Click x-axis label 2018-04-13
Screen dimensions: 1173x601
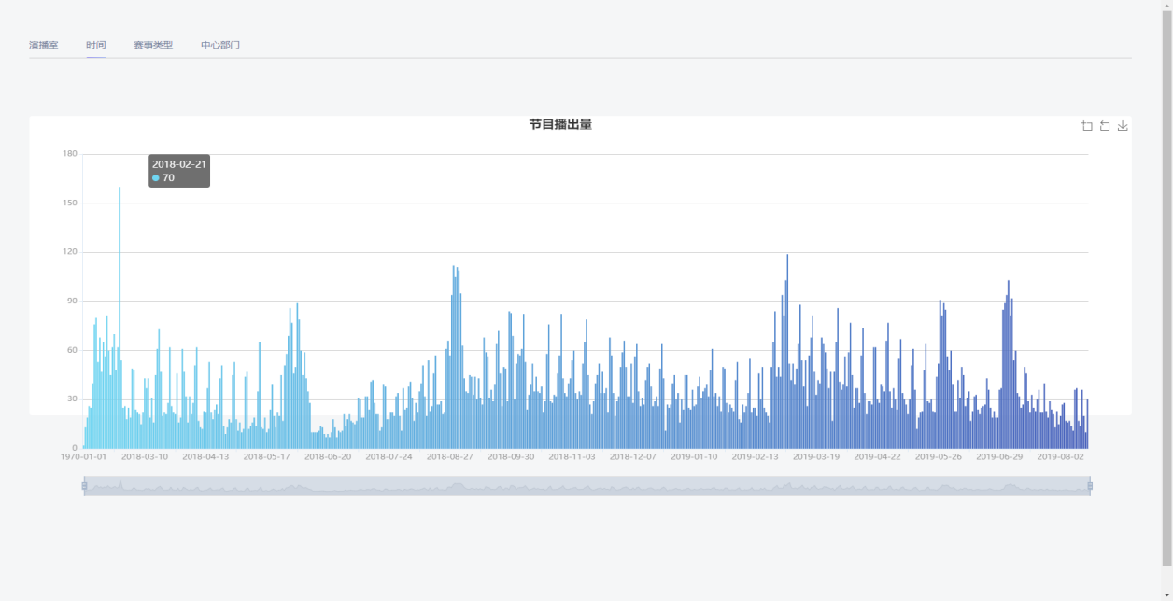pyautogui.click(x=205, y=457)
